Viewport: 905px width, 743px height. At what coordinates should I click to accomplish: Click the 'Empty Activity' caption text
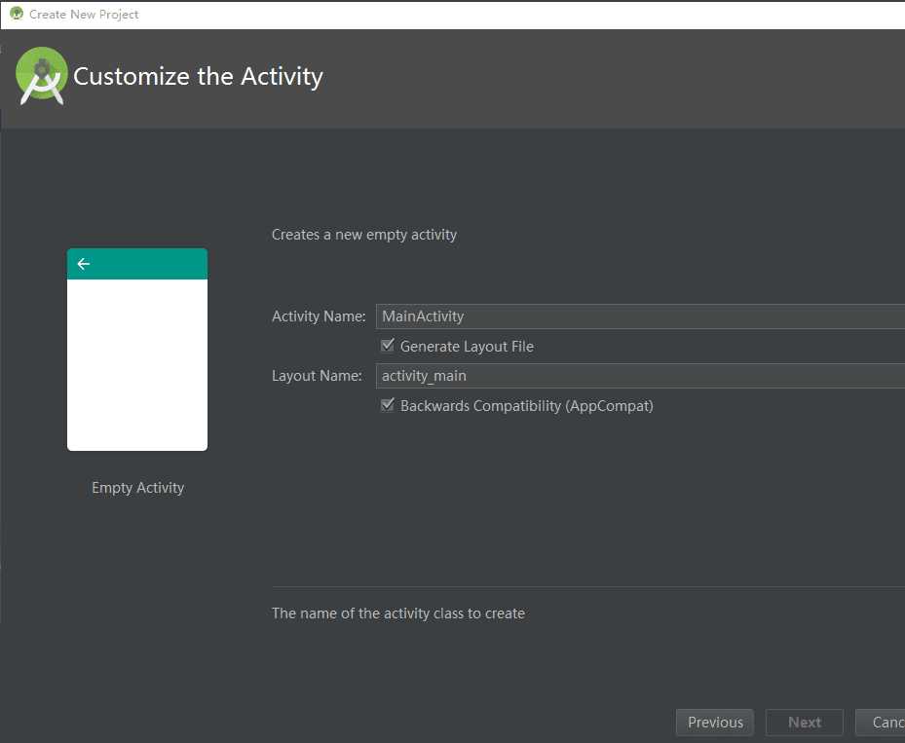point(138,488)
